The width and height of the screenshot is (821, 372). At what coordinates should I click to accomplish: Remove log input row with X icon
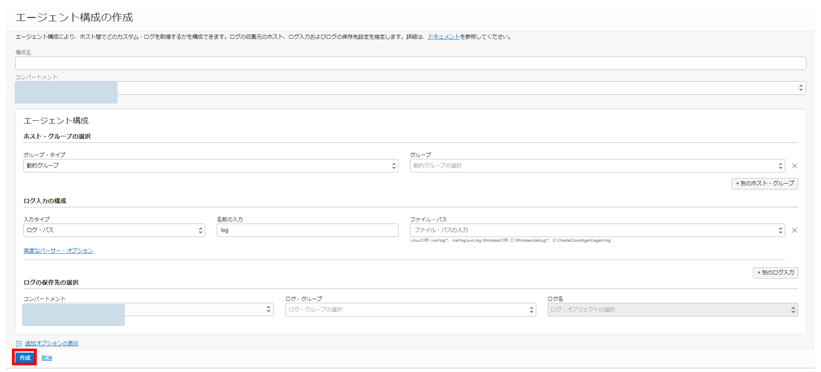tap(794, 230)
